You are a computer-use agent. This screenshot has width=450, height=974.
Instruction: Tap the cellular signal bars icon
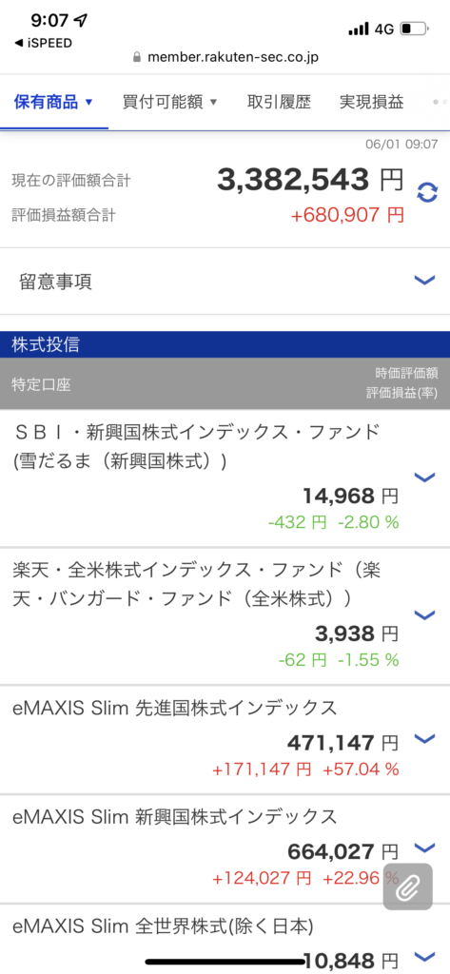(359, 29)
